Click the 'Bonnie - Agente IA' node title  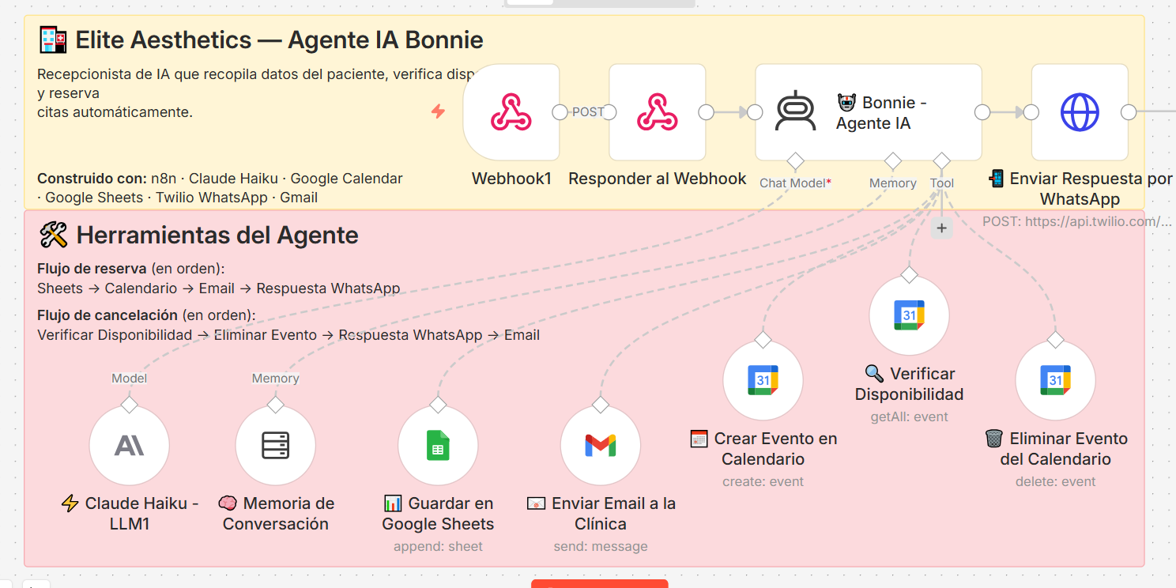(881, 113)
